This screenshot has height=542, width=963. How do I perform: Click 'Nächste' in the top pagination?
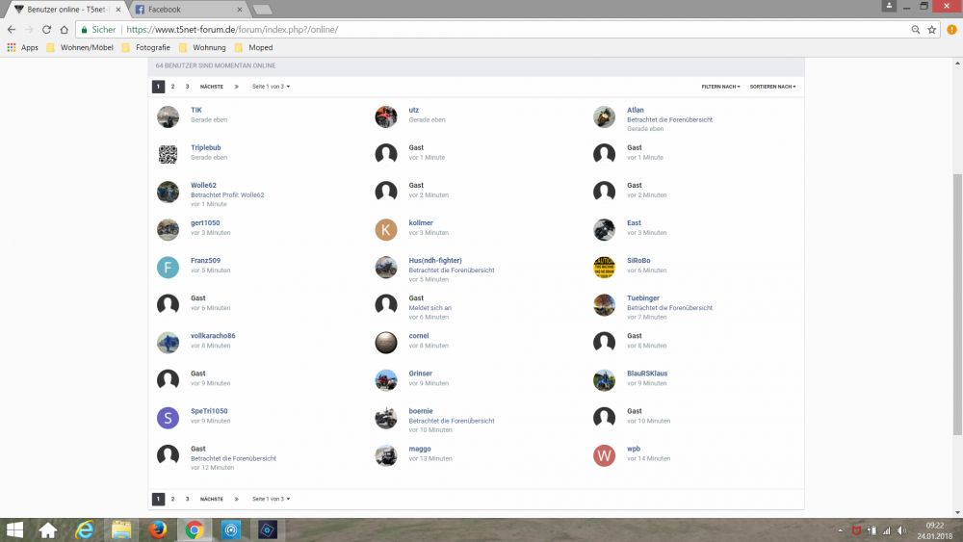coord(212,87)
